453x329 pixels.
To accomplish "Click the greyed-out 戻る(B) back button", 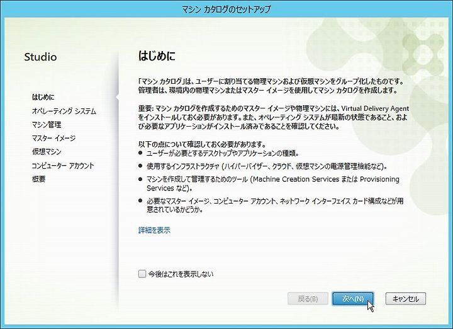I will (308, 299).
